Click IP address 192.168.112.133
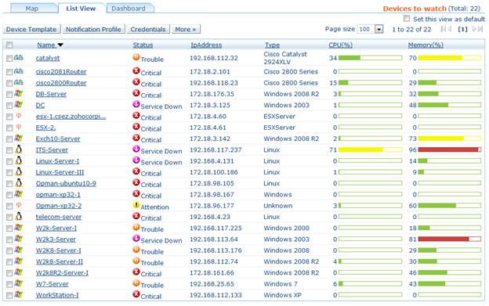Screen dimensions: 489x306 point(216,295)
